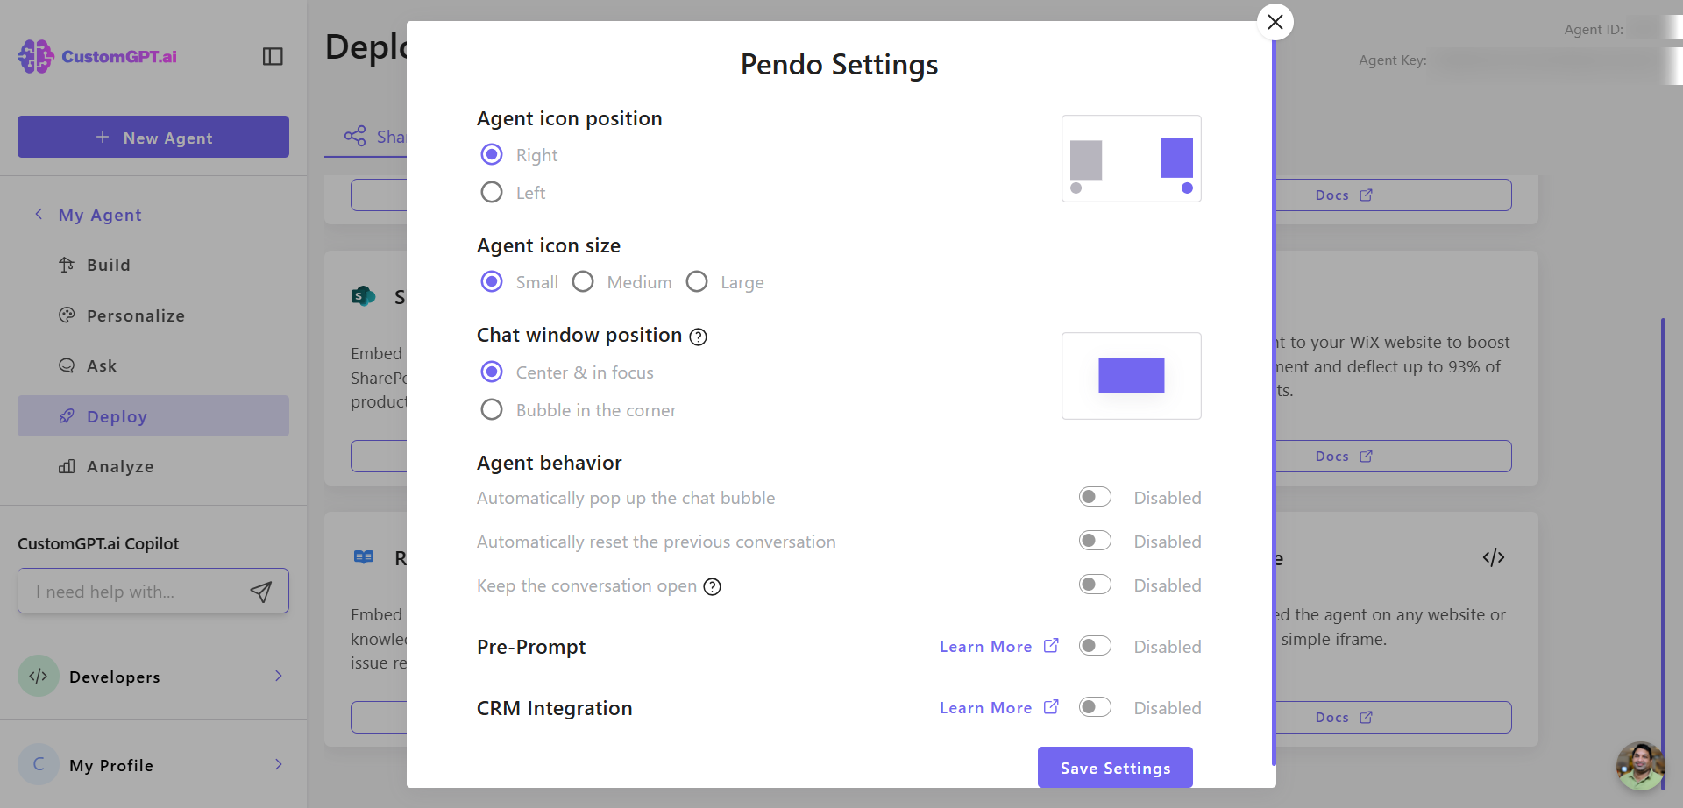Click the CustomGPT.ai brain logo
1683x808 pixels.
pyautogui.click(x=36, y=56)
